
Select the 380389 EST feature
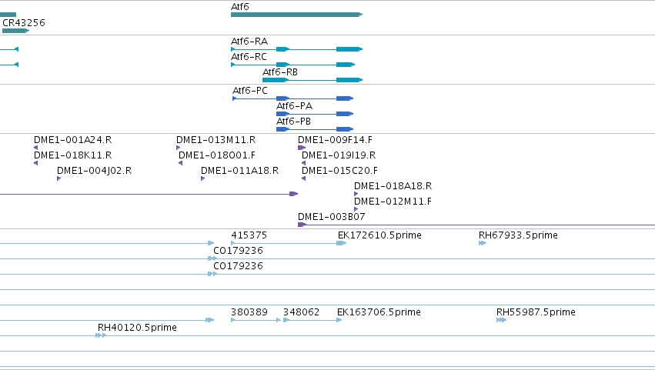pos(256,320)
